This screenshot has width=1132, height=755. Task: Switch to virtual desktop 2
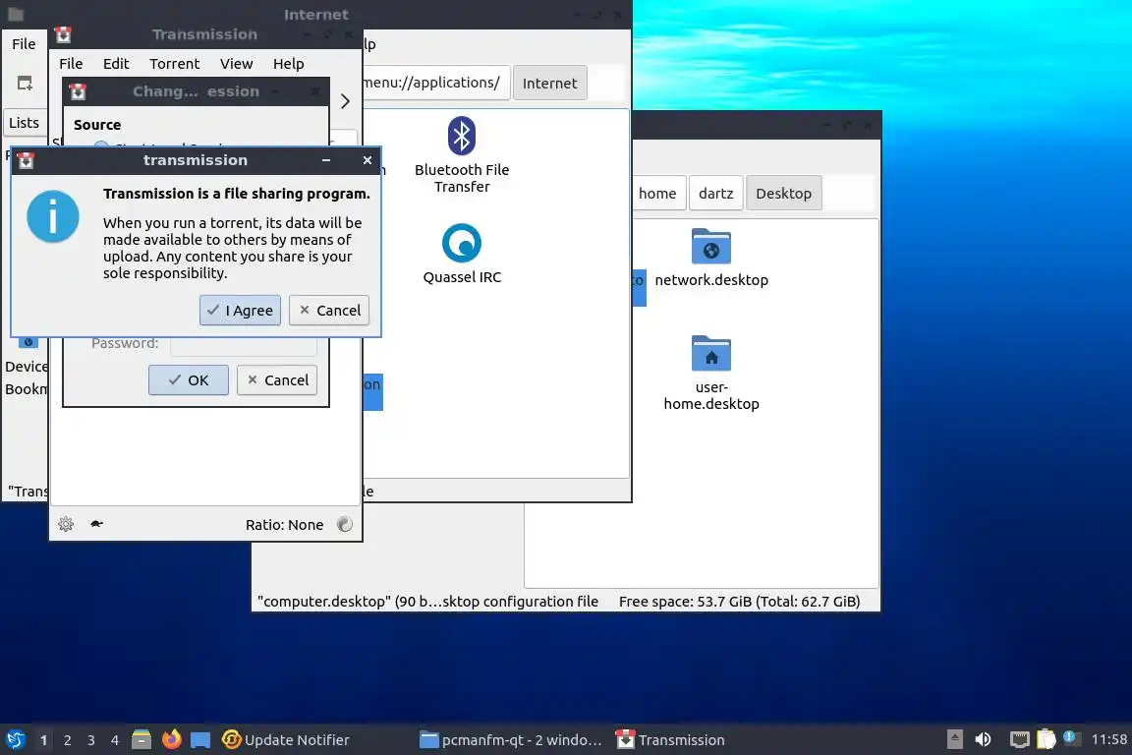[x=68, y=740]
